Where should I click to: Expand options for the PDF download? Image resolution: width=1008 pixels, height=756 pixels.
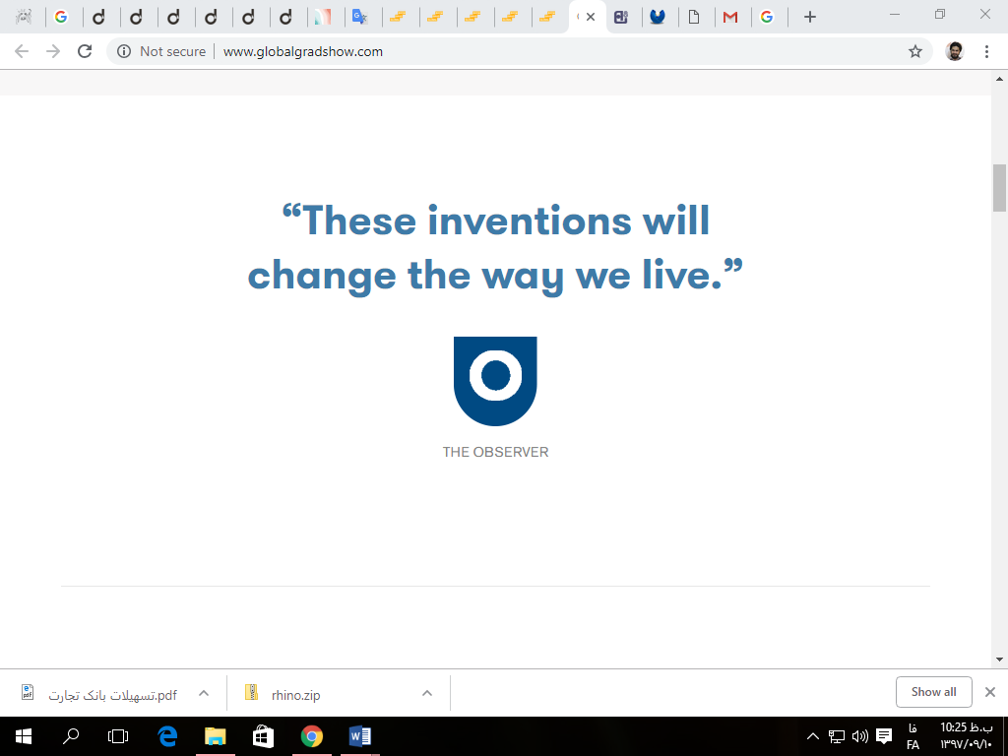tap(204, 693)
